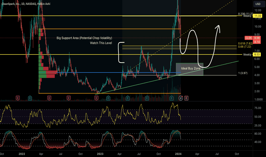
Task: Click the 1 (3.97) Fibonacci level label
Action: pyautogui.click(x=243, y=73)
